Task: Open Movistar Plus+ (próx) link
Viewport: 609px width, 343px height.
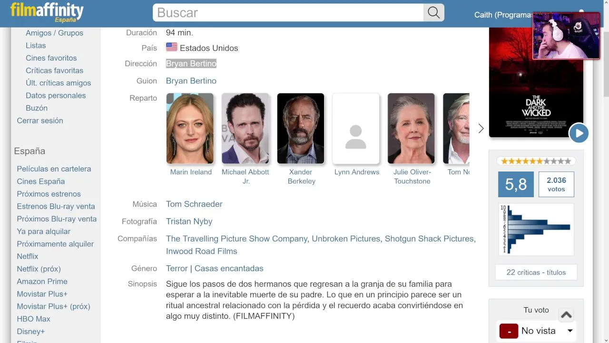Action: (53, 306)
